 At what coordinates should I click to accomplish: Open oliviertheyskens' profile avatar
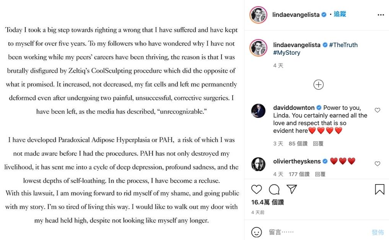(x=258, y=164)
